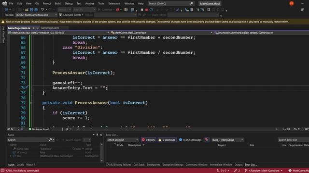Image resolution: width=309 pixels, height=173 pixels.
Task: Open the Build + IntelliSense dropdown
Action: (x=227, y=140)
